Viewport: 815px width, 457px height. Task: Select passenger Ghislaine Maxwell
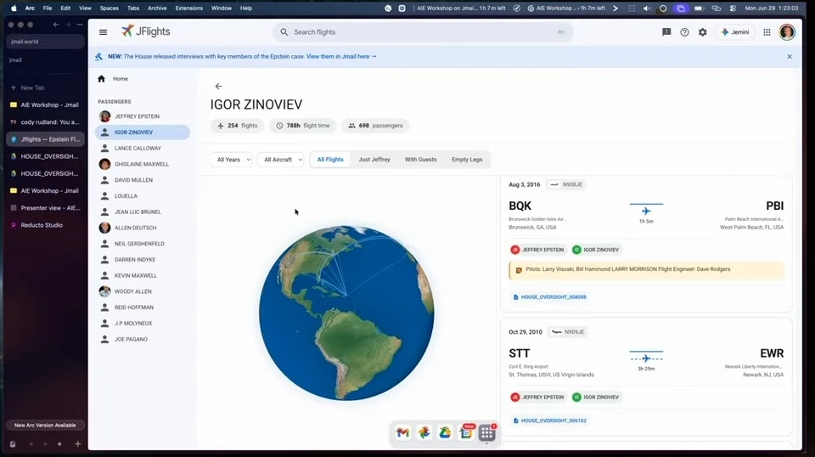[x=143, y=164]
